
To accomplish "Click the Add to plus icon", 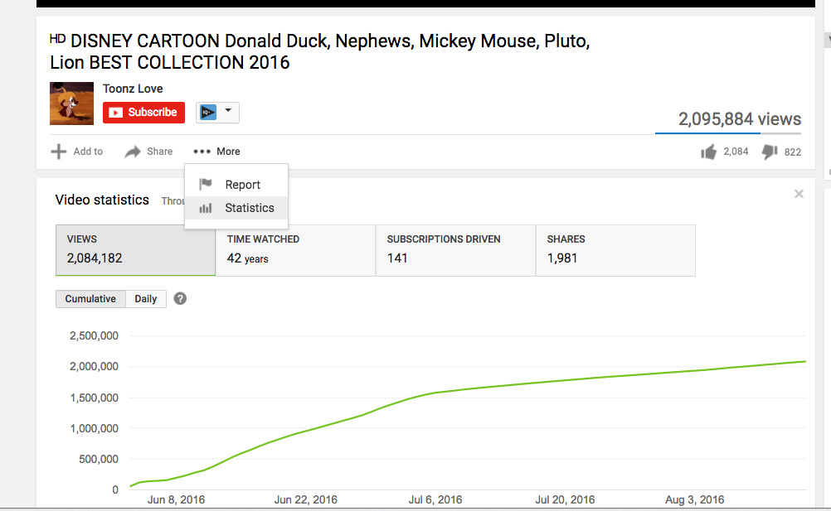I will tap(59, 152).
